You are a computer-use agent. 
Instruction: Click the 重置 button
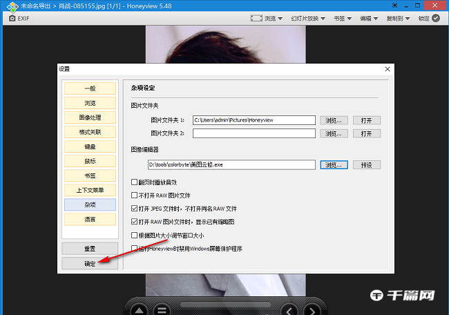(90, 249)
